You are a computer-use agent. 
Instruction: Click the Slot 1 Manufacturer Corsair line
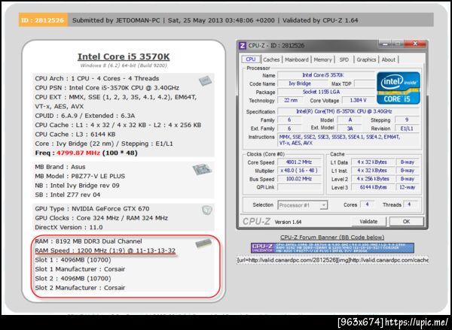click(x=80, y=269)
